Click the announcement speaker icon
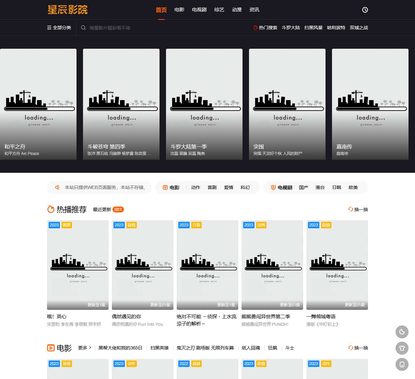The width and height of the screenshot is (415, 379). pos(57,187)
